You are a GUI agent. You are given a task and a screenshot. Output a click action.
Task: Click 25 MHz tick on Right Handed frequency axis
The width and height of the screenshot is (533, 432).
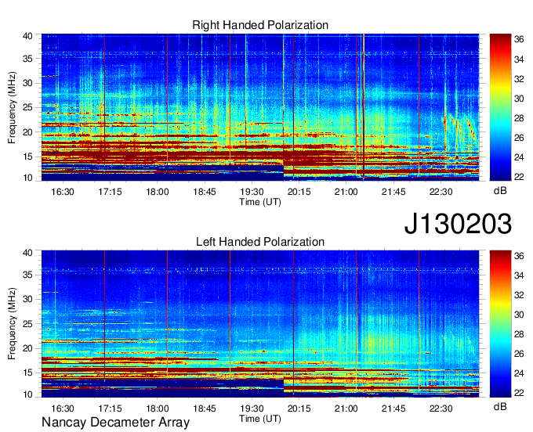[x=27, y=107]
